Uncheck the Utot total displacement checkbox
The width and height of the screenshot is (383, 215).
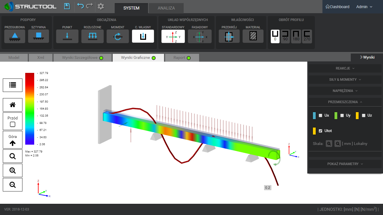320,131
